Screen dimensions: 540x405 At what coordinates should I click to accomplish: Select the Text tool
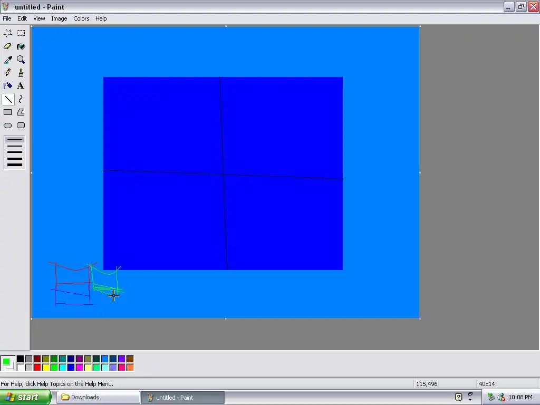click(x=21, y=86)
